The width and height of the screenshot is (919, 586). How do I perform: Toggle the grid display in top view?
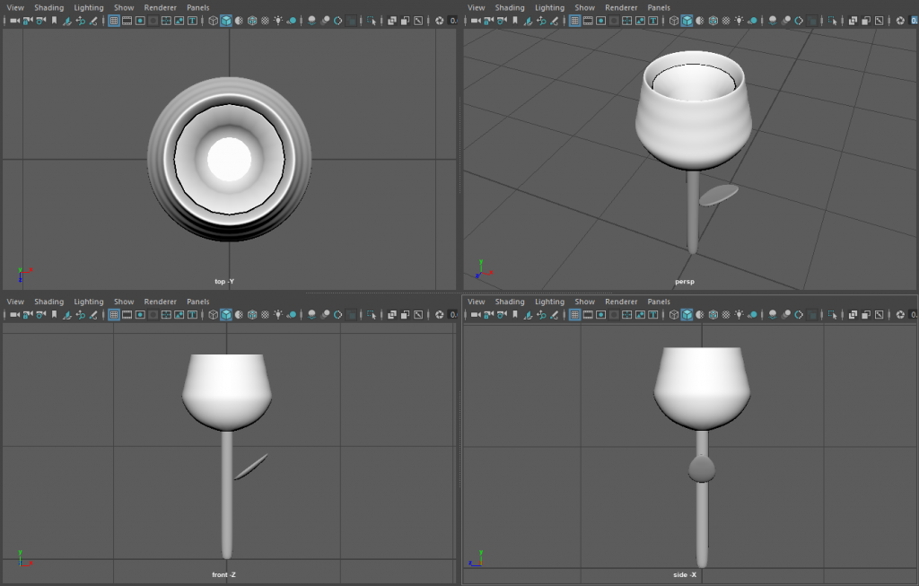point(114,21)
